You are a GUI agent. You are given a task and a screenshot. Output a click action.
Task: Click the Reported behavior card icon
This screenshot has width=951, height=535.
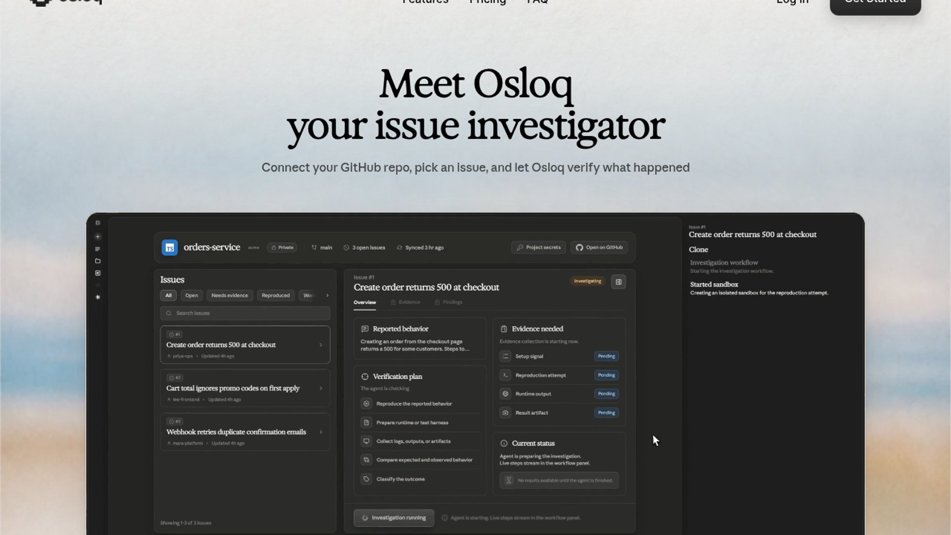[x=365, y=329]
